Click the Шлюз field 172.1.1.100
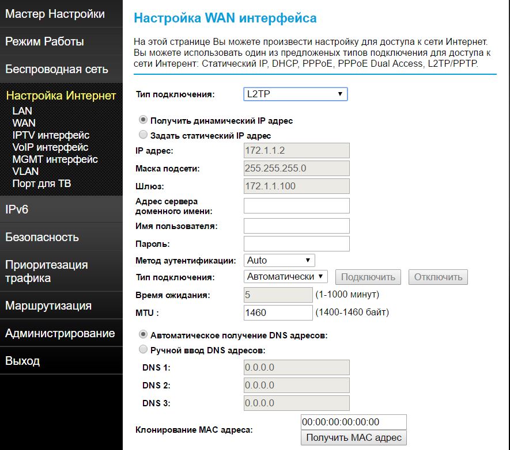The image size is (510, 450). tap(297, 186)
